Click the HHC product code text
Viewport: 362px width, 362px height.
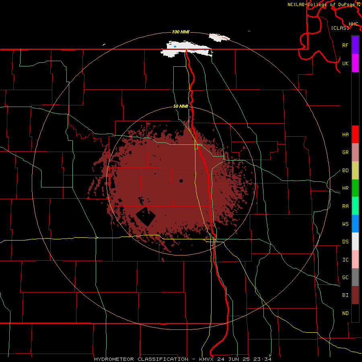click(x=353, y=24)
